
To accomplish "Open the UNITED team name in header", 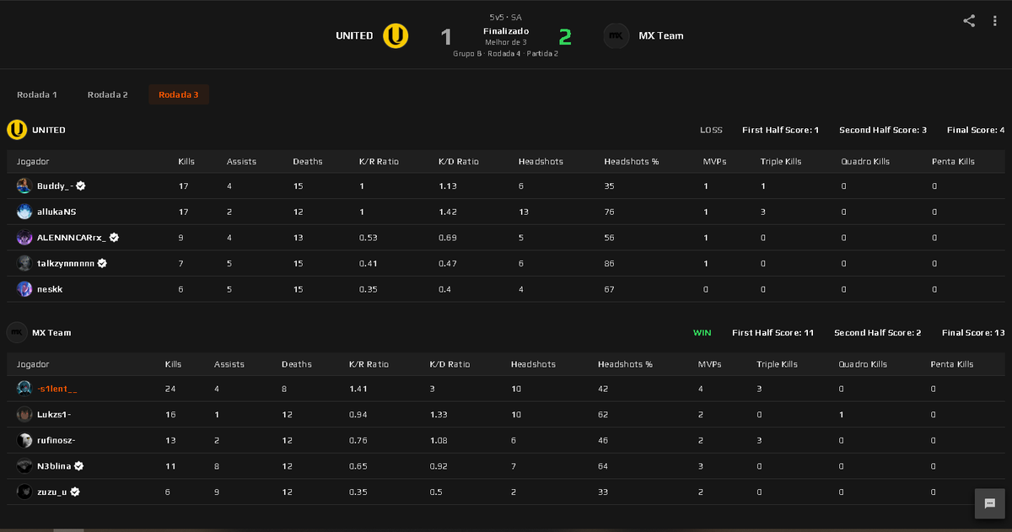I will 354,36.
